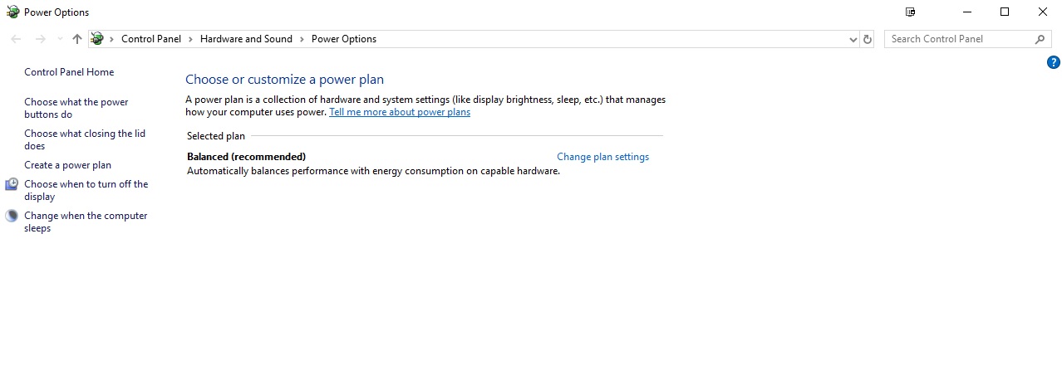Image resolution: width=1062 pixels, height=380 pixels.
Task: Focus the Search Control Panel field
Action: [960, 39]
